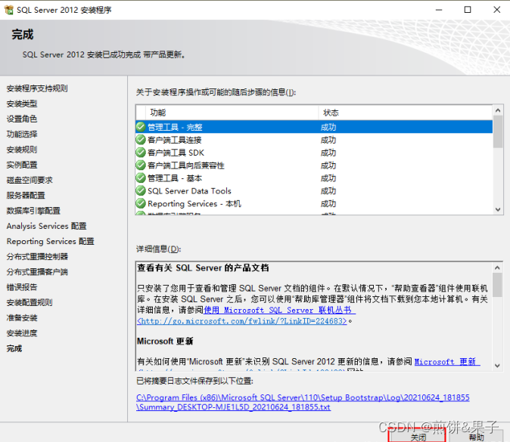
Task: Click the details box scrollbar thumb
Action: (x=497, y=285)
